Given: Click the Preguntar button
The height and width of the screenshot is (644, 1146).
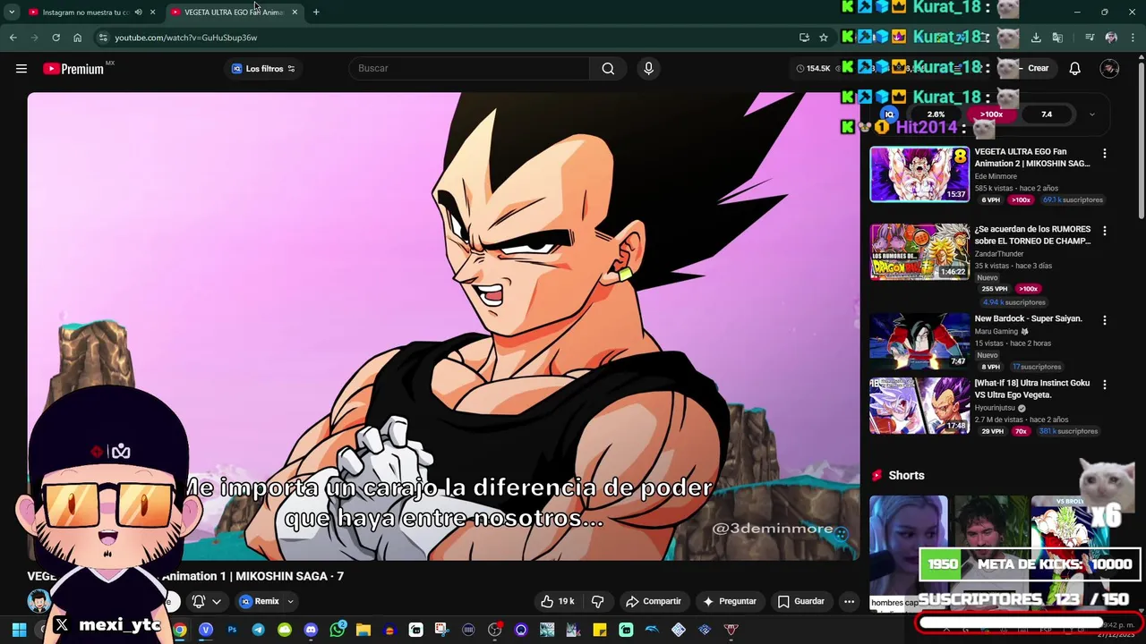Looking at the screenshot, I should point(731,602).
